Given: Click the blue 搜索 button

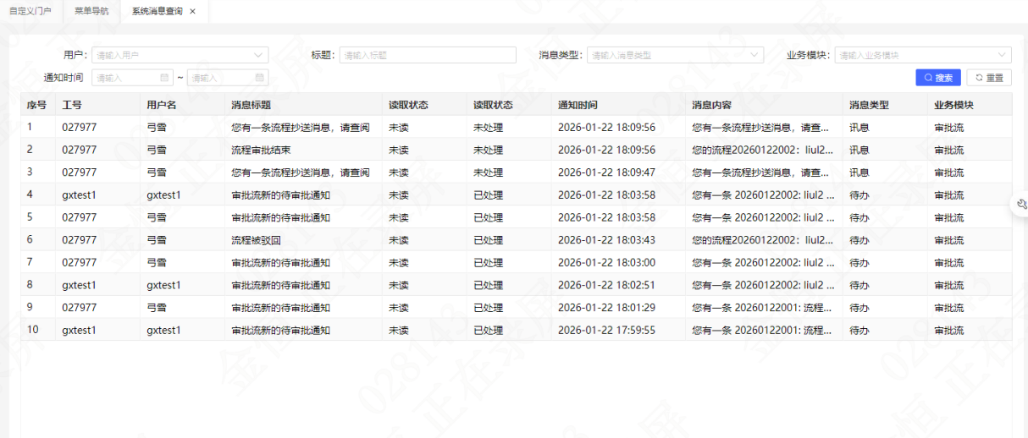Looking at the screenshot, I should click(x=938, y=78).
